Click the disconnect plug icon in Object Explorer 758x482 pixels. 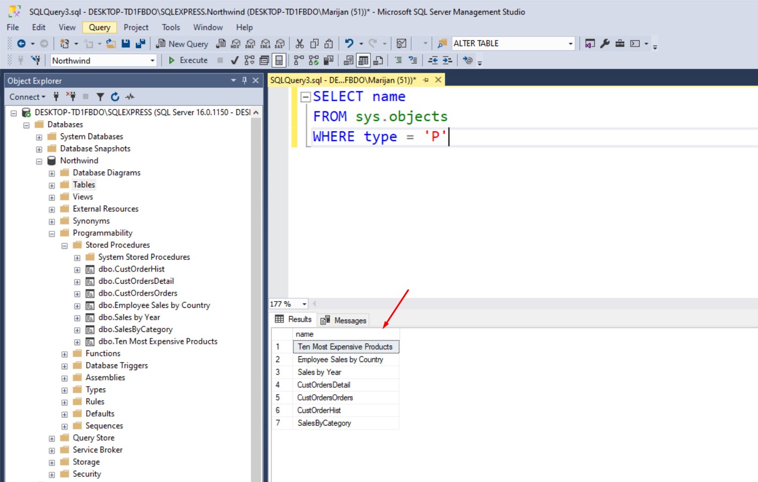tap(71, 97)
